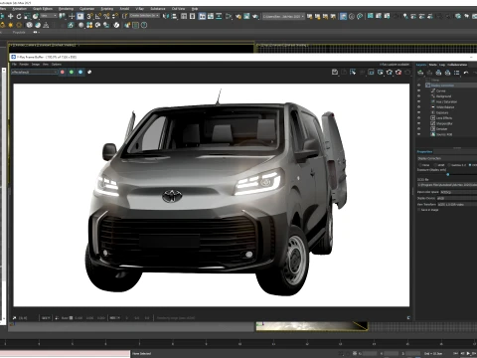The width and height of the screenshot is (477, 358).
Task: Open the V-Ray menu
Action: point(140,9)
